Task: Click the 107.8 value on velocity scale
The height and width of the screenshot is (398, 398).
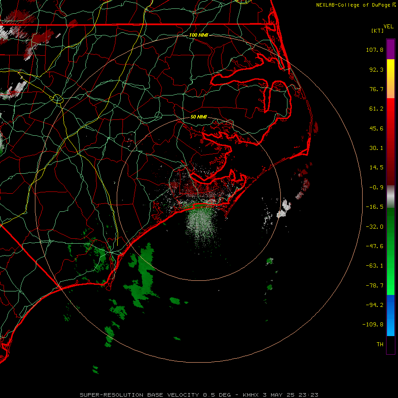Action: [x=375, y=50]
